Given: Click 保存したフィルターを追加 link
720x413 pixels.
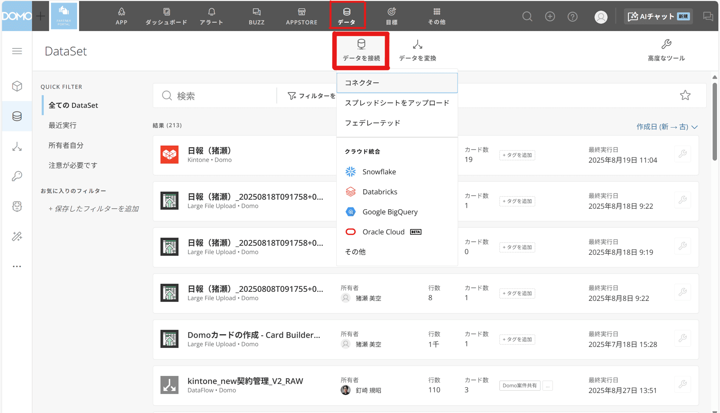Looking at the screenshot, I should [93, 209].
